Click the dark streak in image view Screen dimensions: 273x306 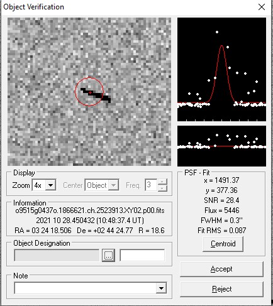pyautogui.click(x=96, y=95)
